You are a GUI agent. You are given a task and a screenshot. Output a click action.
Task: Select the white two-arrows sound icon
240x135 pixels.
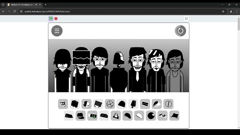162,115
